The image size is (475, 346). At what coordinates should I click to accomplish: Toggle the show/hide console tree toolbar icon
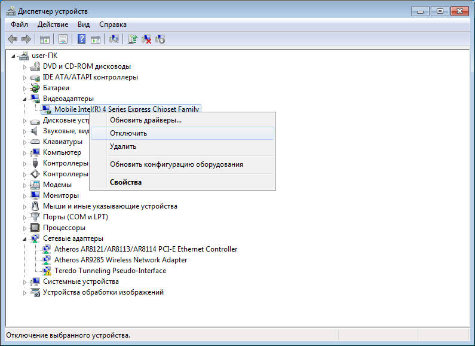[x=45, y=39]
